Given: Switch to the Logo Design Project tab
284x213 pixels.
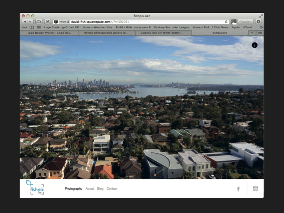Looking at the screenshot, I should click(x=49, y=33).
